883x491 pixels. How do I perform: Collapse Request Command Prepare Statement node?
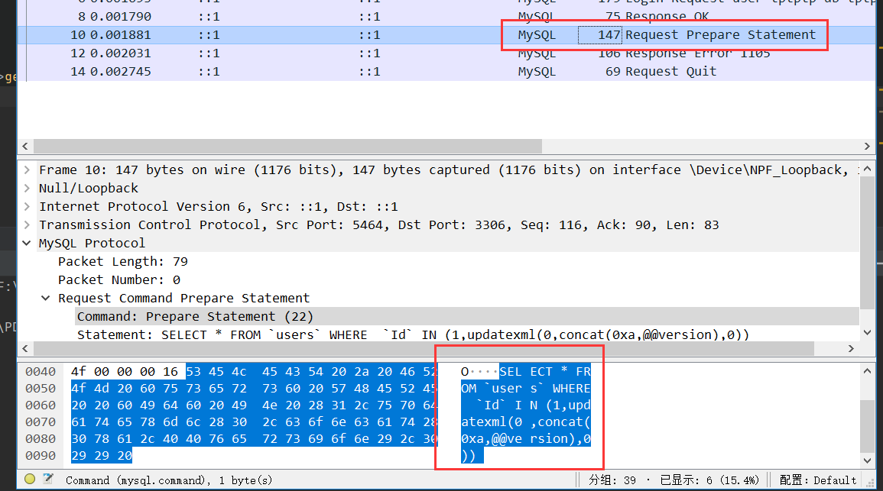pyautogui.click(x=47, y=298)
